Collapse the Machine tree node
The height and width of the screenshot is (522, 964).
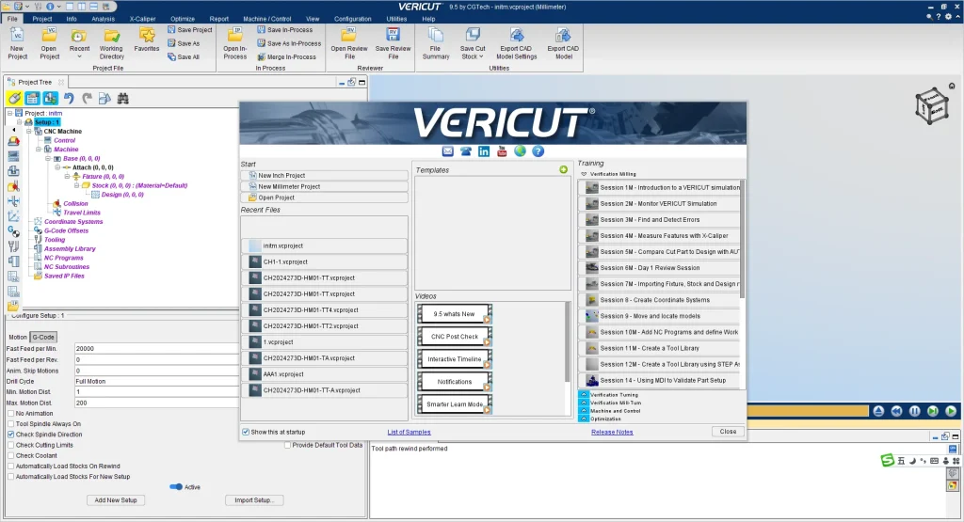coord(38,149)
